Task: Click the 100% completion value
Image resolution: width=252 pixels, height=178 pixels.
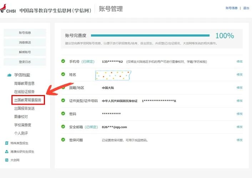Action: [225, 36]
